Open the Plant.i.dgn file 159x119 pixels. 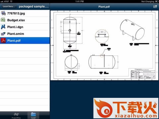[25, 27]
